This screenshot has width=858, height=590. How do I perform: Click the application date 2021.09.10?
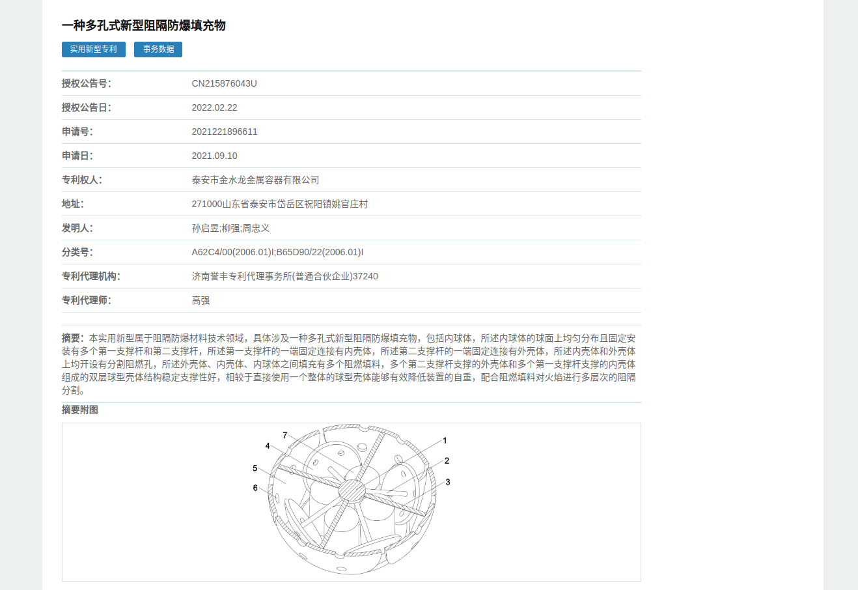(x=214, y=156)
